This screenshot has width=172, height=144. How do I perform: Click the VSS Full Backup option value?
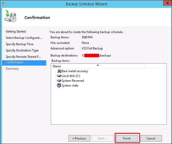(x=92, y=48)
